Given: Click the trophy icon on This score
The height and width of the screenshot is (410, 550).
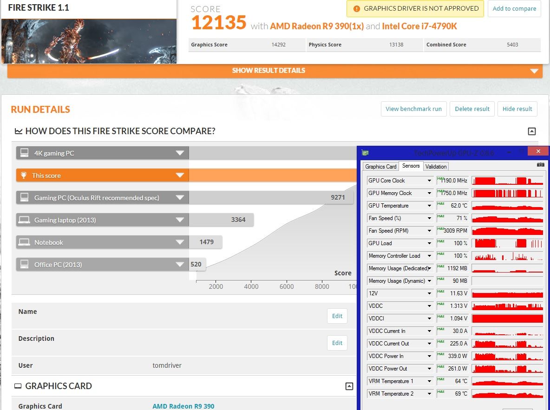Looking at the screenshot, I should (24, 175).
